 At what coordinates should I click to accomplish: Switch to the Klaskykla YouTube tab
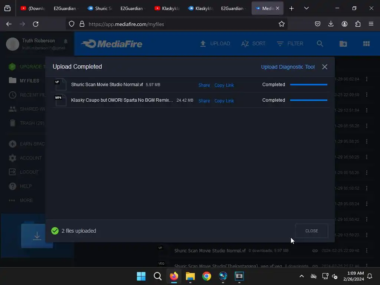[167, 9]
